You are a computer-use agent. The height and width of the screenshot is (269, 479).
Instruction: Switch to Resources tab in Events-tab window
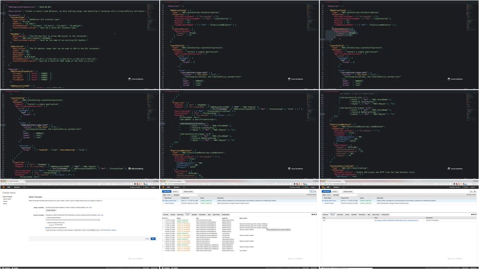[x=180, y=214]
